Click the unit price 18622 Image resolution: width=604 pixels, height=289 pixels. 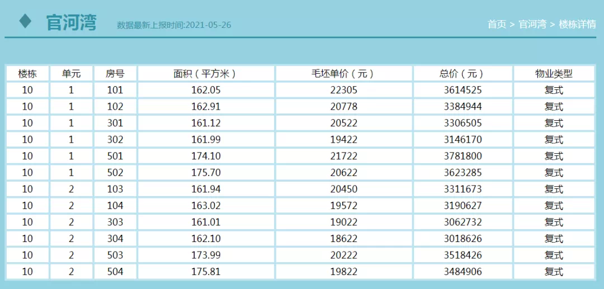coord(344,239)
